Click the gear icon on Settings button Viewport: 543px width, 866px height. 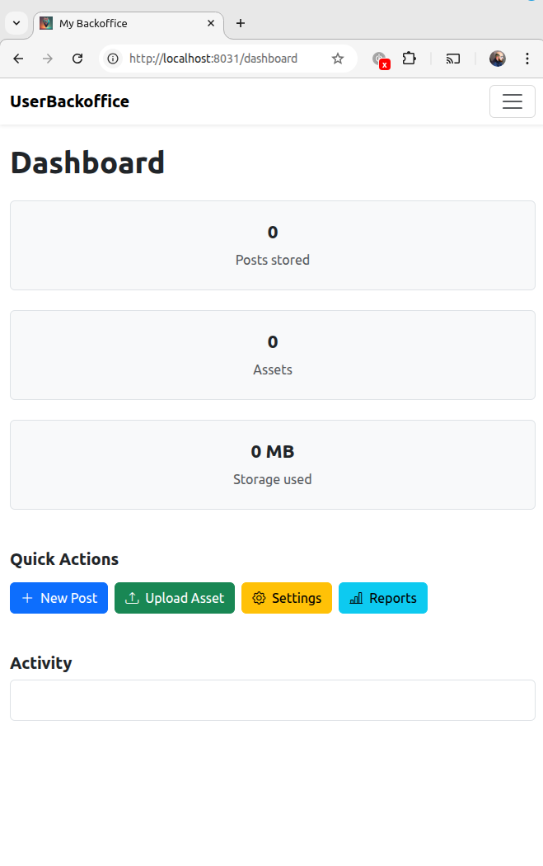(x=259, y=598)
